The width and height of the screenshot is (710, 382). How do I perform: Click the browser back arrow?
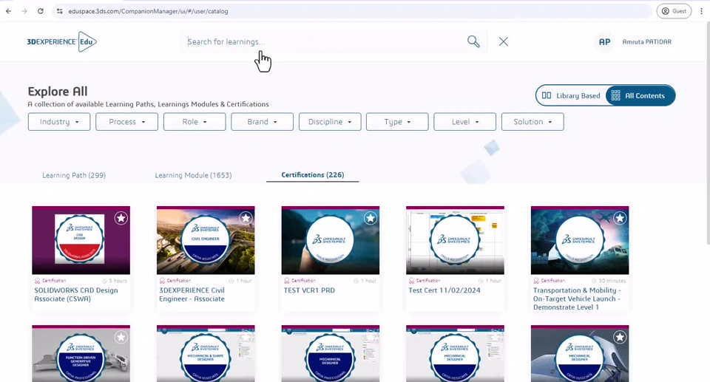9,11
